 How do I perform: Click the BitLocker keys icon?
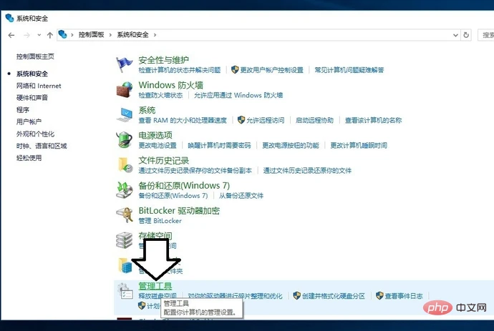(x=125, y=215)
